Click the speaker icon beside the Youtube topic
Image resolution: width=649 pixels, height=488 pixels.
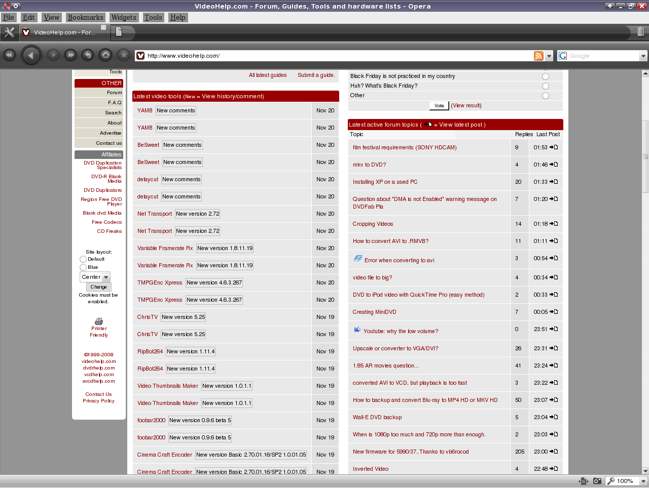pyautogui.click(x=357, y=330)
